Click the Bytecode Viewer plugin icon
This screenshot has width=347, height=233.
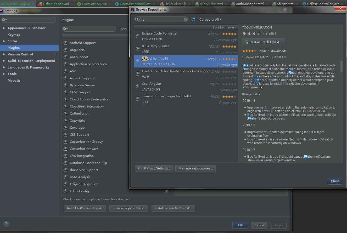[65, 85]
